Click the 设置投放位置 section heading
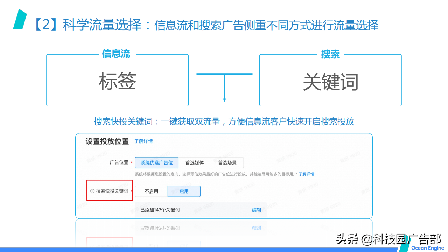This screenshot has height=252, width=448. coord(107,141)
